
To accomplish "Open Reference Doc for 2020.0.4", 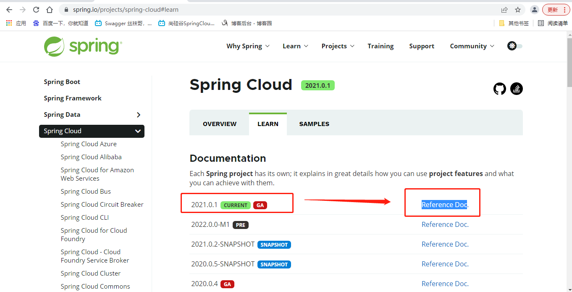I will [x=445, y=284].
